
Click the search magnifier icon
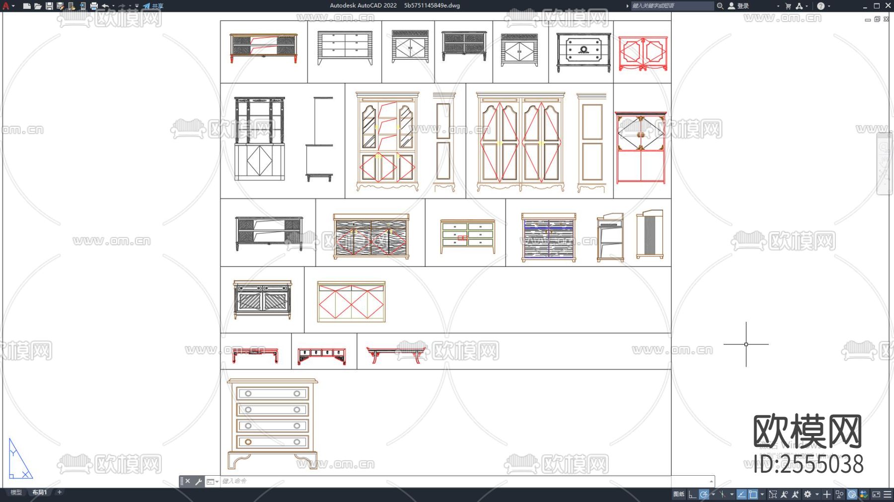(720, 6)
